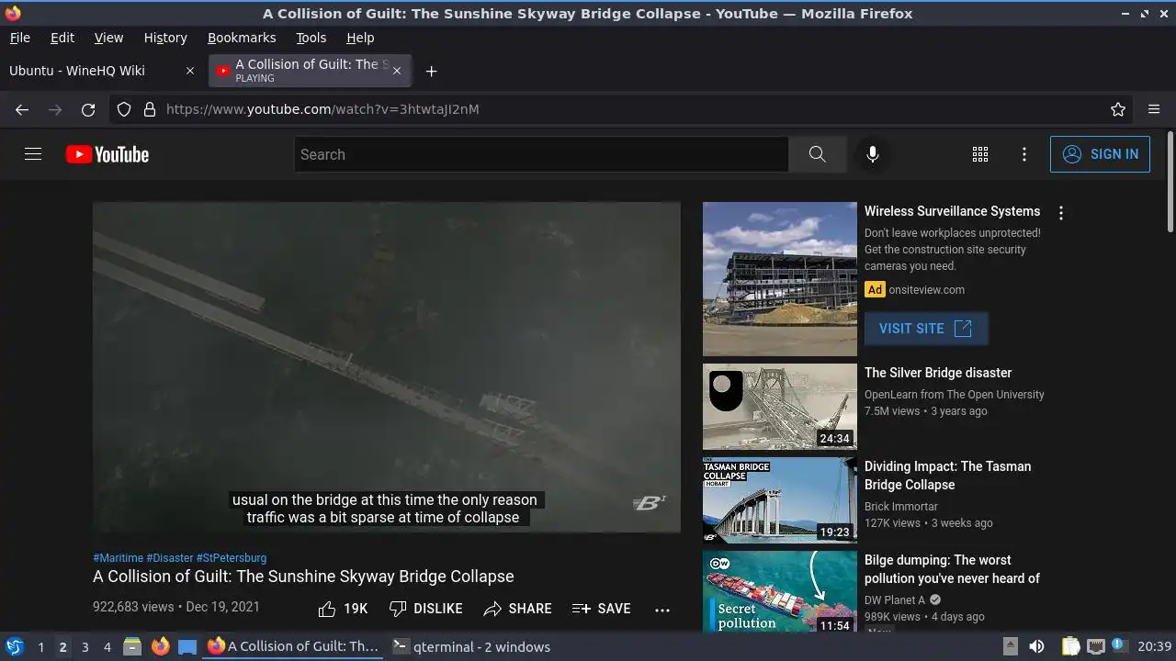Bookmark this page with the star
Viewport: 1176px width, 661px height.
point(1118,109)
